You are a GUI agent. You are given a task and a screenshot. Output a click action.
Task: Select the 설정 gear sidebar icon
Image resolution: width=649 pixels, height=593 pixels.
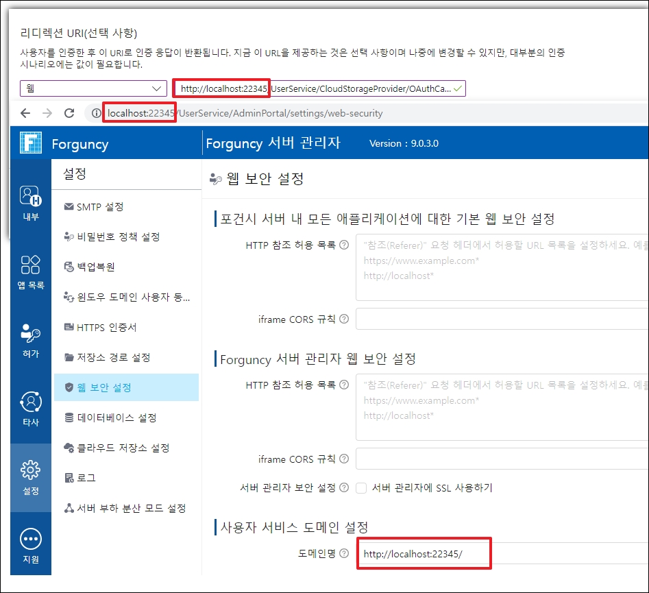(x=31, y=477)
